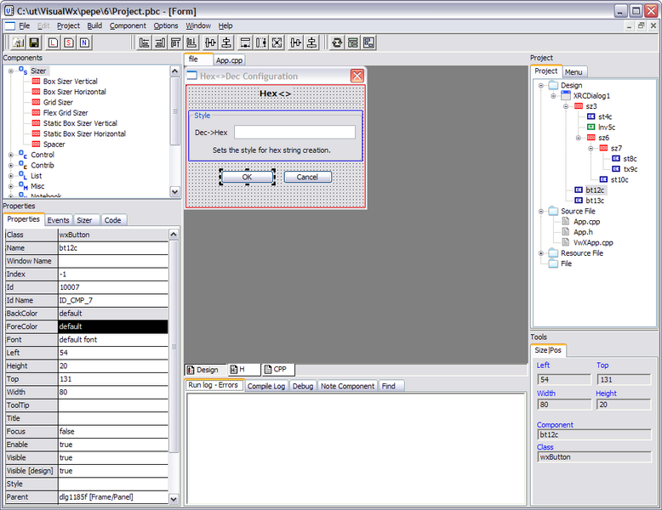Click the align top edges icon

coord(175,42)
